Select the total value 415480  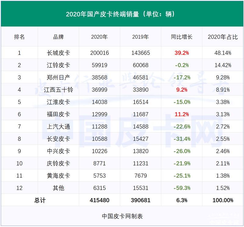pos(99,200)
